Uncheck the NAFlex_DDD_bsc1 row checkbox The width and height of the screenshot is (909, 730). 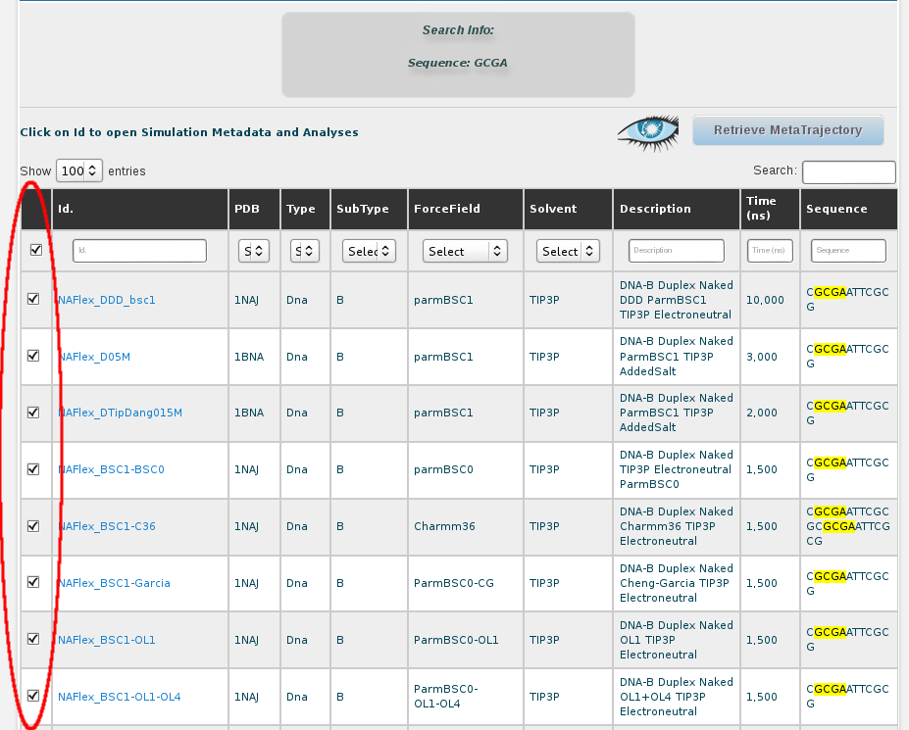33,299
